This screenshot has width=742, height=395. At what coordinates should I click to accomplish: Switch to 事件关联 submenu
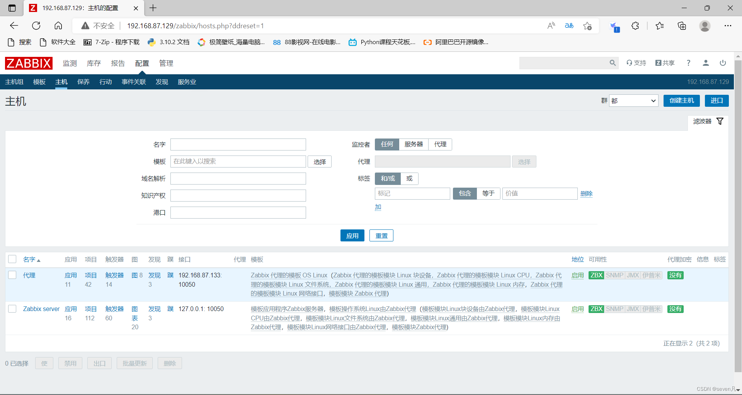[134, 82]
